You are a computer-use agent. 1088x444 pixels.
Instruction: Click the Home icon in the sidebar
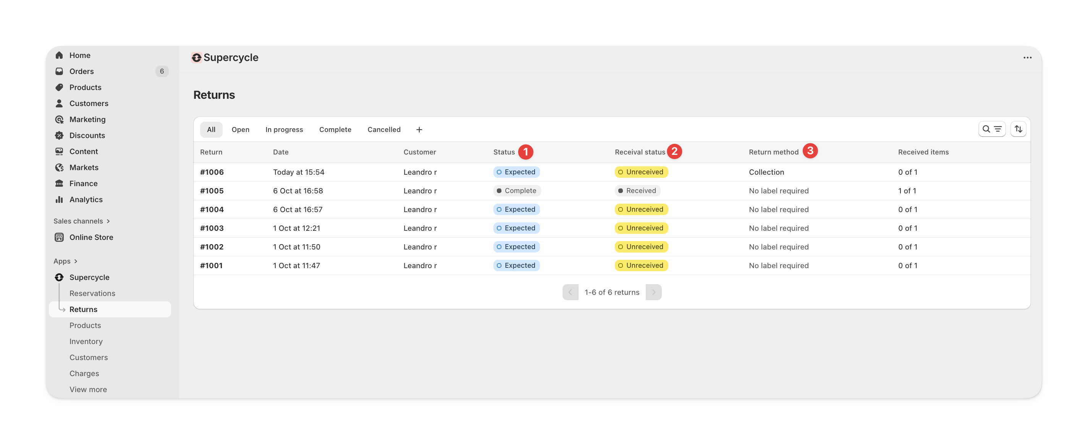coord(60,55)
